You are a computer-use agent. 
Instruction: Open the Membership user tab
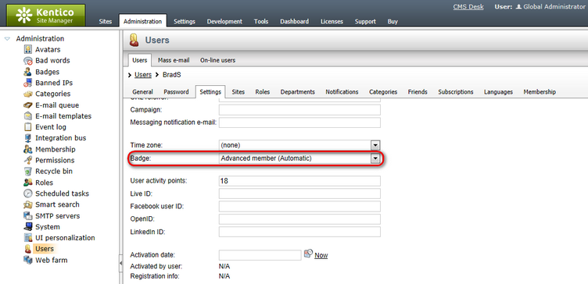point(540,91)
